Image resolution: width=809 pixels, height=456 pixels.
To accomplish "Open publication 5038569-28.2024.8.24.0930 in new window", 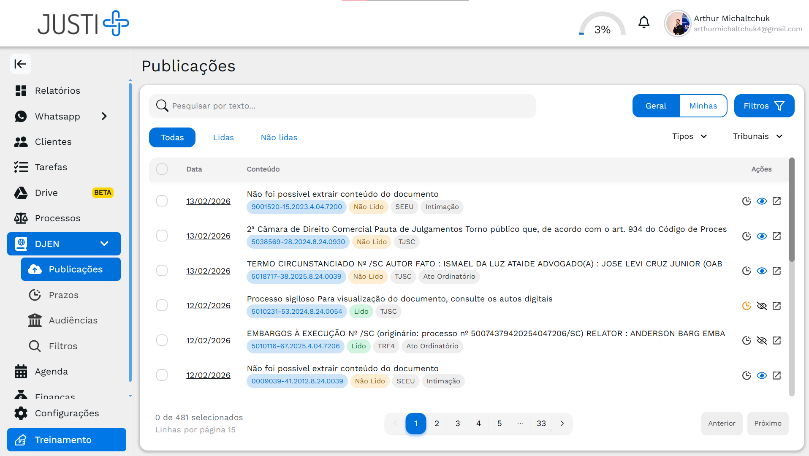I will click(777, 236).
